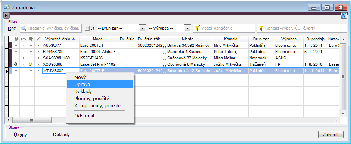Image resolution: width=351 pixels, height=144 pixels.
Task: Open note icon in XOU90866 row
Action: coord(31,65)
